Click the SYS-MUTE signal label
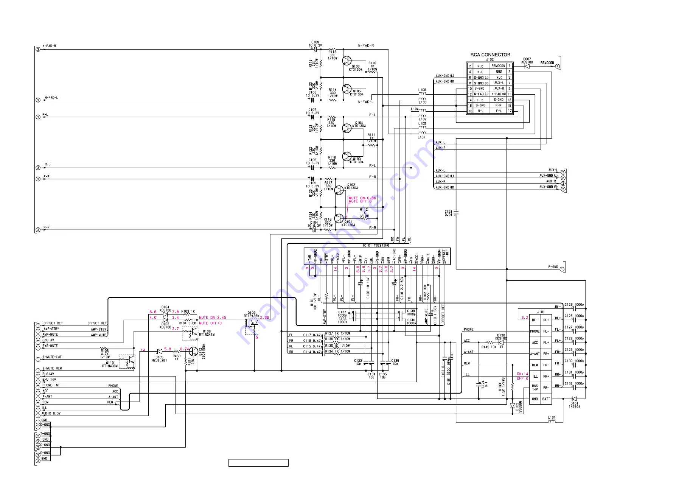Image resolution: width=676 pixels, height=478 pixels. (50, 346)
